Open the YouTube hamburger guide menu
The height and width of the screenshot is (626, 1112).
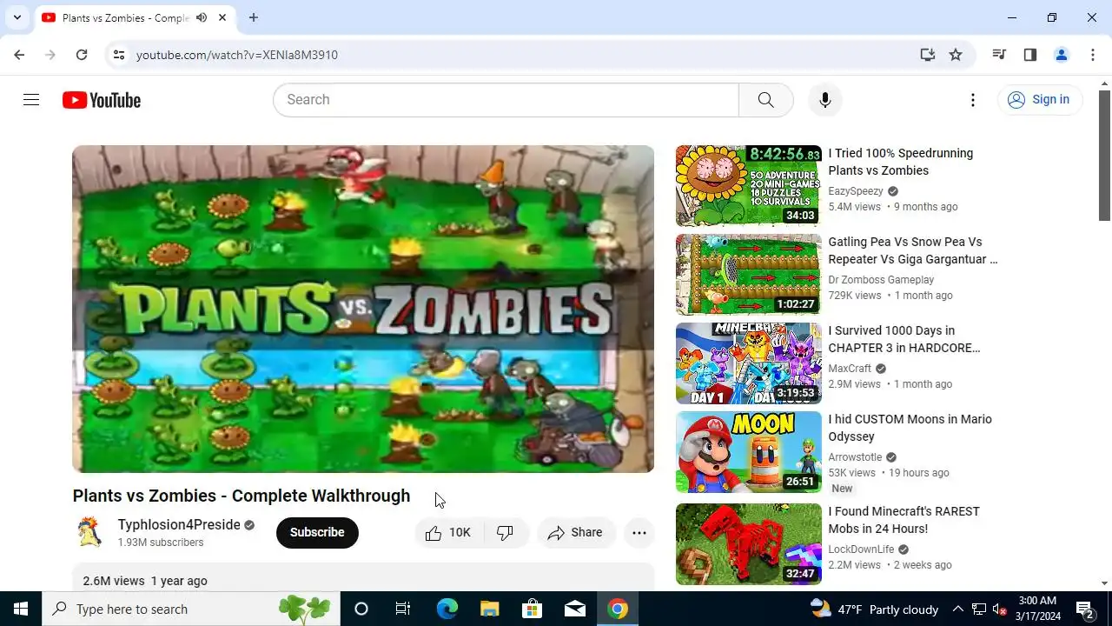pos(31,100)
